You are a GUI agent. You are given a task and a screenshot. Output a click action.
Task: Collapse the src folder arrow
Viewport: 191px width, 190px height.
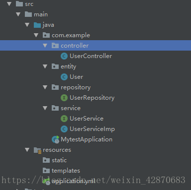tap(9, 4)
